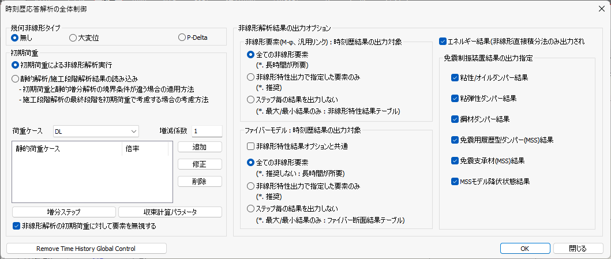Open the 増分ステップ settings
The height and width of the screenshot is (259, 611).
[64, 212]
